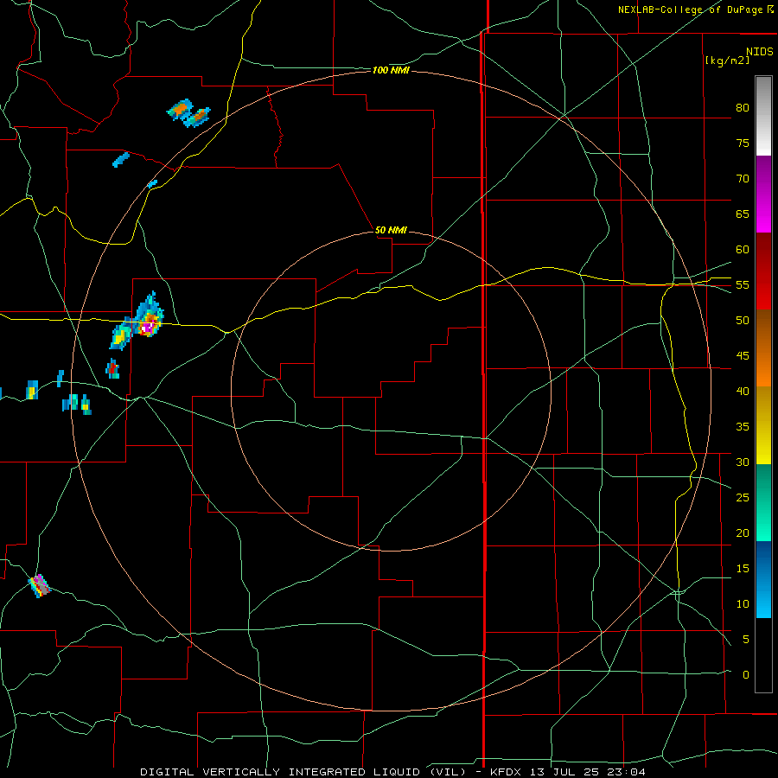Click the gray-white top segment of color bar

pyautogui.click(x=763, y=116)
